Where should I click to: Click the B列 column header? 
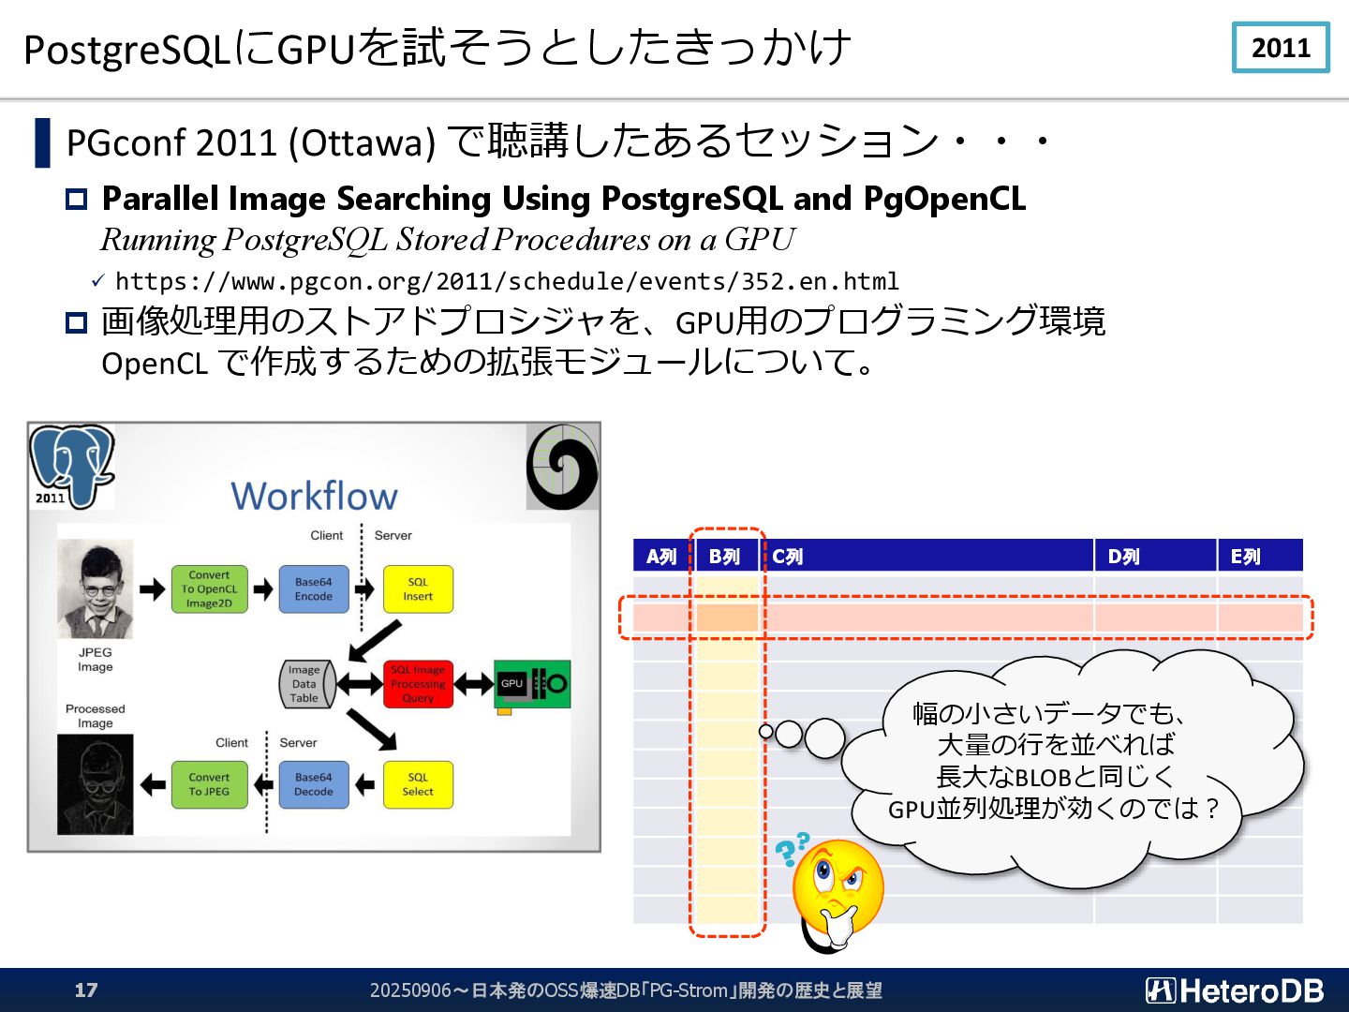tap(726, 556)
